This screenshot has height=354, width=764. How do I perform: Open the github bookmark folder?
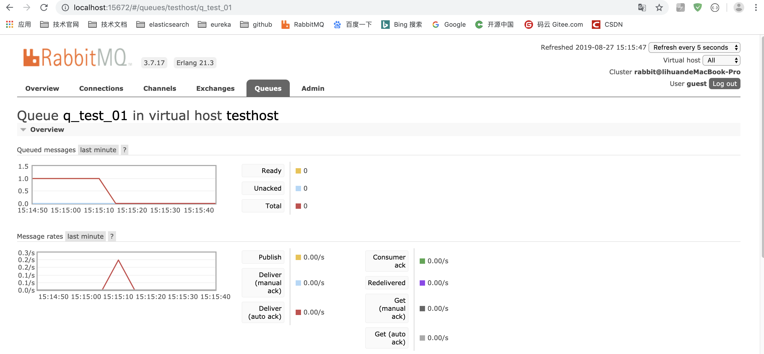coord(256,24)
